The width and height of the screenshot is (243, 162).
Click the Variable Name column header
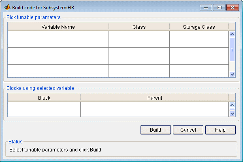tap(58, 27)
